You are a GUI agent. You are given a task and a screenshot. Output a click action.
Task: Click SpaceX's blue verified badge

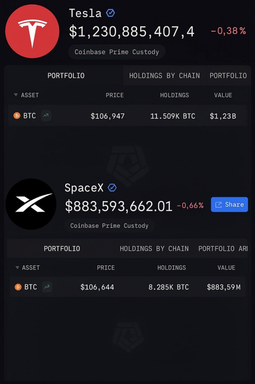pos(112,188)
